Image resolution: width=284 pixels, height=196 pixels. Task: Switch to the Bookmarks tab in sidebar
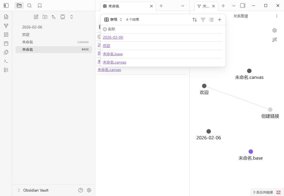coord(40,6)
